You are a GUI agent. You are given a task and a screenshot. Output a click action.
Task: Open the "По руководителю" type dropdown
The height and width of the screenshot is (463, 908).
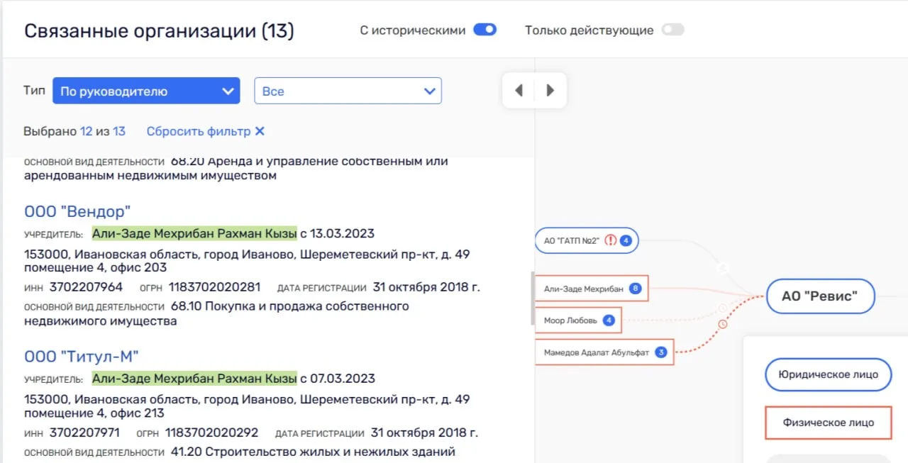click(x=145, y=91)
